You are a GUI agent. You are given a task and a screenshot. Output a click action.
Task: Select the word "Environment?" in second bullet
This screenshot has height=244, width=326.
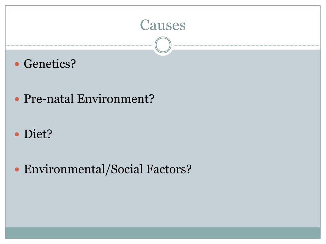tap(116, 99)
